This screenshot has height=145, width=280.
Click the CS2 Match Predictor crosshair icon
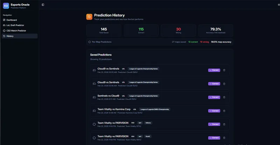tap(4, 31)
